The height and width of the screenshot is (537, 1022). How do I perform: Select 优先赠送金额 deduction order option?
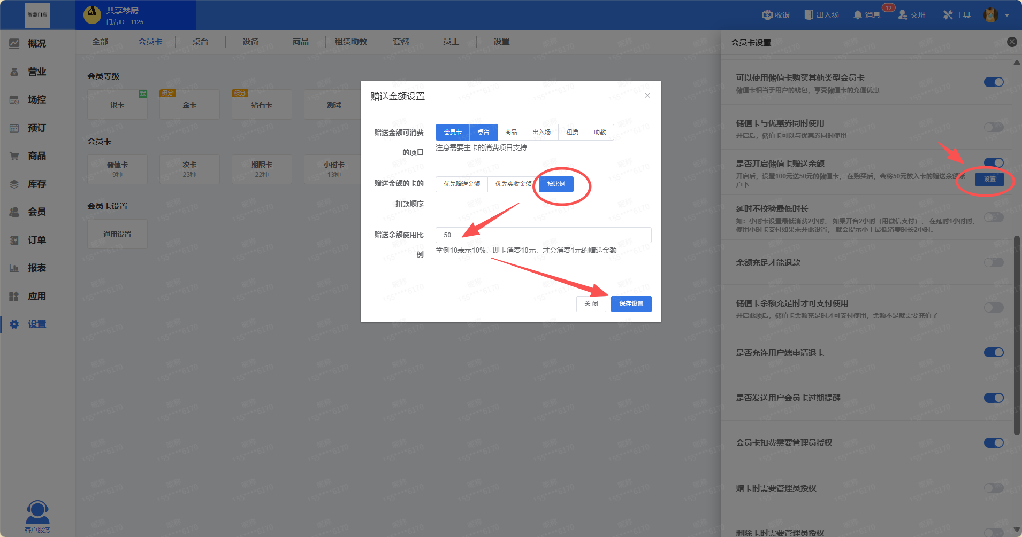(x=461, y=184)
